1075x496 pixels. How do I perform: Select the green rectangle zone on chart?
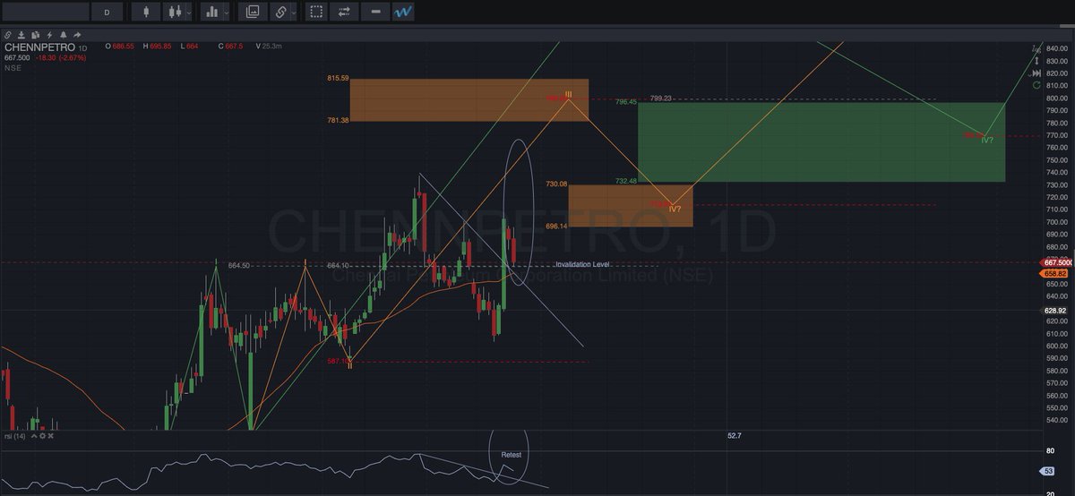pyautogui.click(x=821, y=141)
